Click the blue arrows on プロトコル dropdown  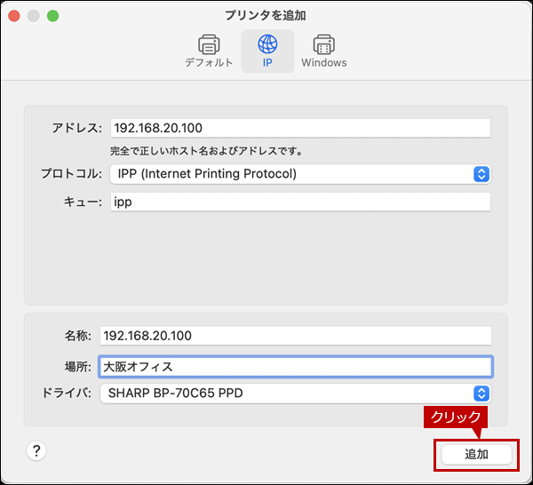481,174
